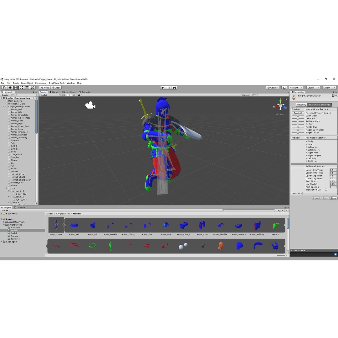Select the Scale tool
This screenshot has width=338, height=338.
click(x=21, y=88)
